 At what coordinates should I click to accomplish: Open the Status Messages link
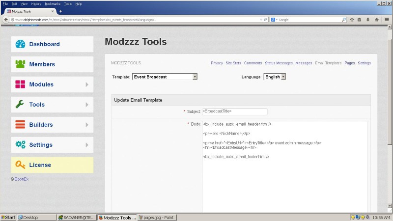tap(279, 63)
